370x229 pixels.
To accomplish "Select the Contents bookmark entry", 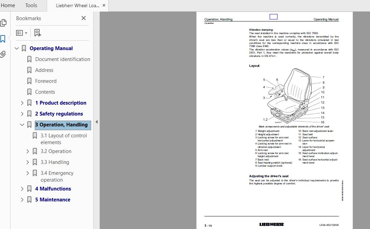I will coord(45,92).
